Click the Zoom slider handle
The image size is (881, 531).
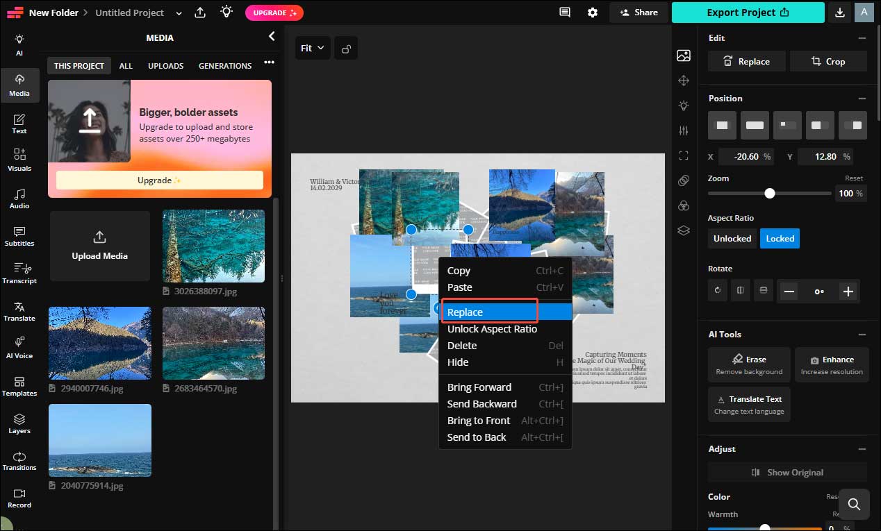(769, 194)
